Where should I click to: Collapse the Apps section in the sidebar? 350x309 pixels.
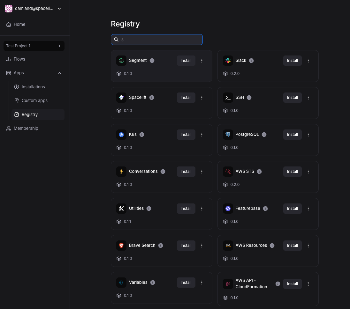[59, 73]
